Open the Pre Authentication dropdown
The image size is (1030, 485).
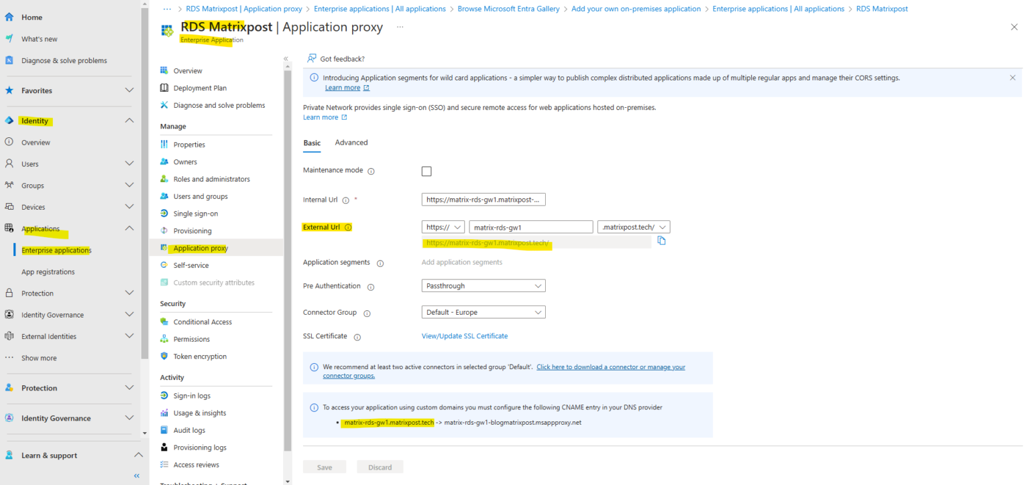[483, 285]
